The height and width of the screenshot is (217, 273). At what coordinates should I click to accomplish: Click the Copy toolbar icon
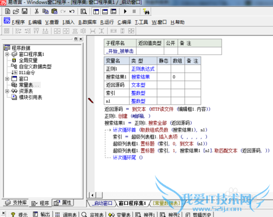coord(45,11)
